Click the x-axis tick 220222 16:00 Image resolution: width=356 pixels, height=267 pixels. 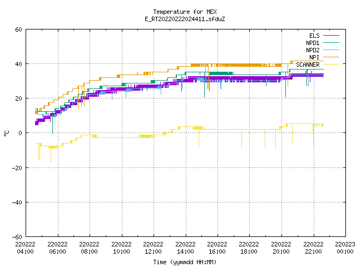coord(217,248)
